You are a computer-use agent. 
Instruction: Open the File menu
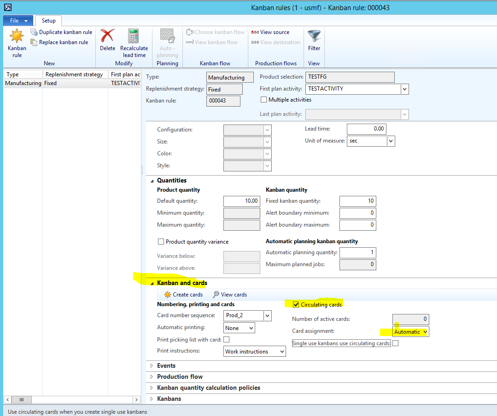click(18, 21)
